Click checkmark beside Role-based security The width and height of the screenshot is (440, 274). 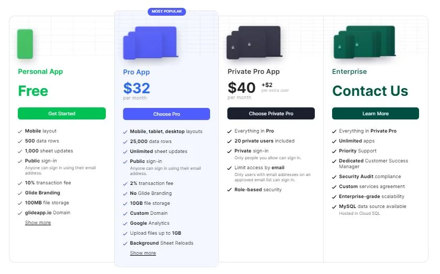coord(229,190)
